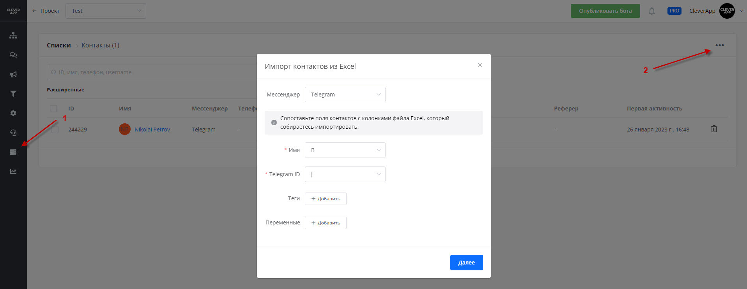This screenshot has width=747, height=289.
Task: Open the support headset sidebar icon
Action: [x=13, y=133]
